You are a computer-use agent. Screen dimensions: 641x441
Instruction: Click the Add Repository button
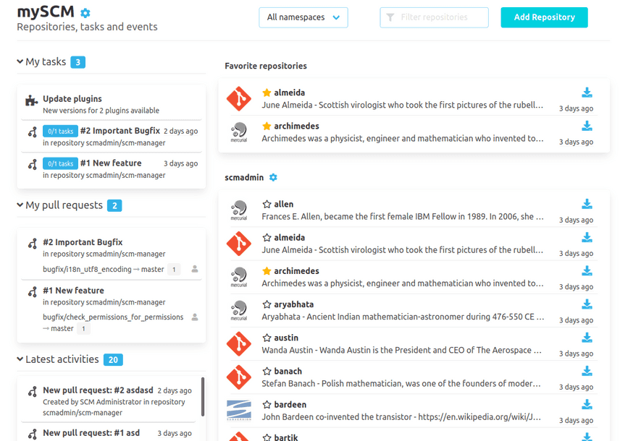pos(544,17)
